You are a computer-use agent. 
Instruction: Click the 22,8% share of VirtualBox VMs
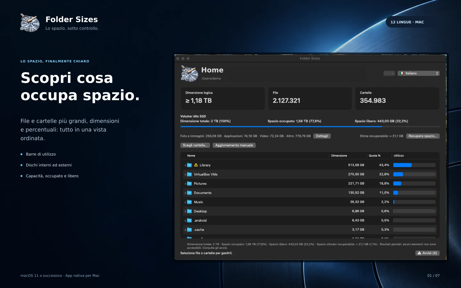(384, 174)
